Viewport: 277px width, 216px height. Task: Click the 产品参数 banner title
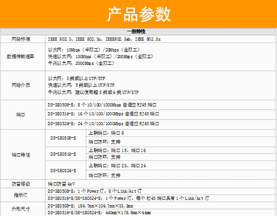[x=139, y=14]
